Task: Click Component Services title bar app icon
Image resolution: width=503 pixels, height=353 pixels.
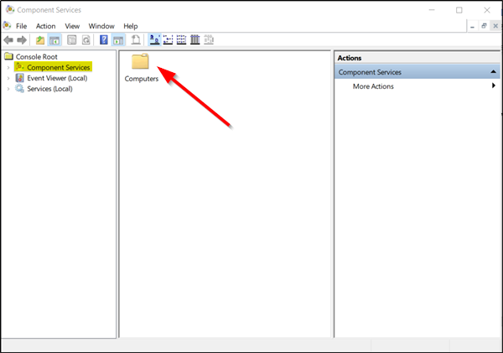Action: pyautogui.click(x=10, y=10)
